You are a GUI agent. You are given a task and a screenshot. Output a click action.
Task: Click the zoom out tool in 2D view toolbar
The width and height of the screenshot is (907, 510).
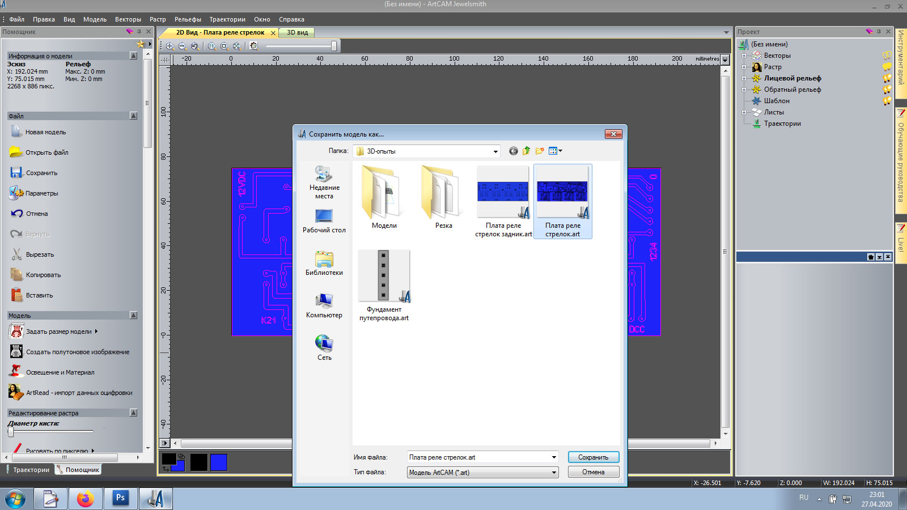tap(182, 46)
